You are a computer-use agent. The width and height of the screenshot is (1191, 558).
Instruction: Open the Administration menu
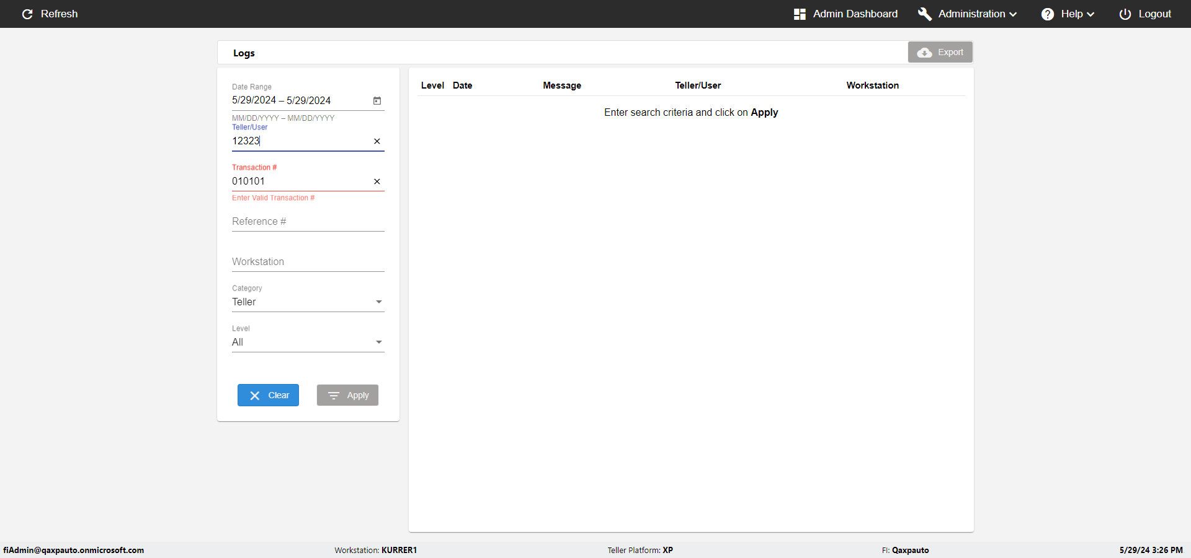968,14
